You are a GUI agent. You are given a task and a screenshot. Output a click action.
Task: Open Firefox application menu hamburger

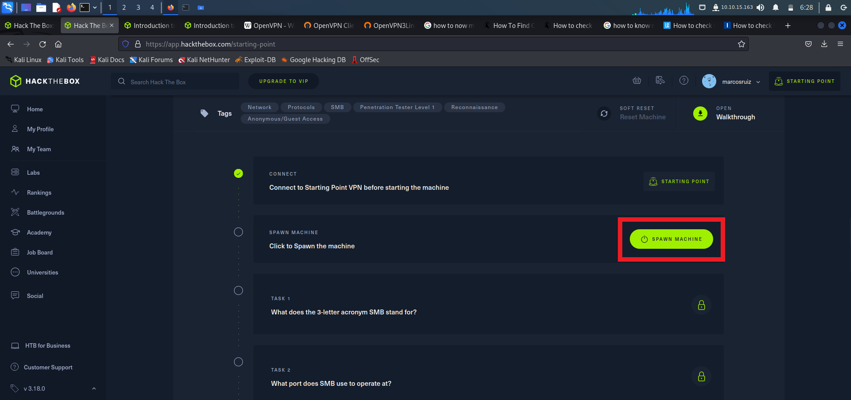pos(840,44)
